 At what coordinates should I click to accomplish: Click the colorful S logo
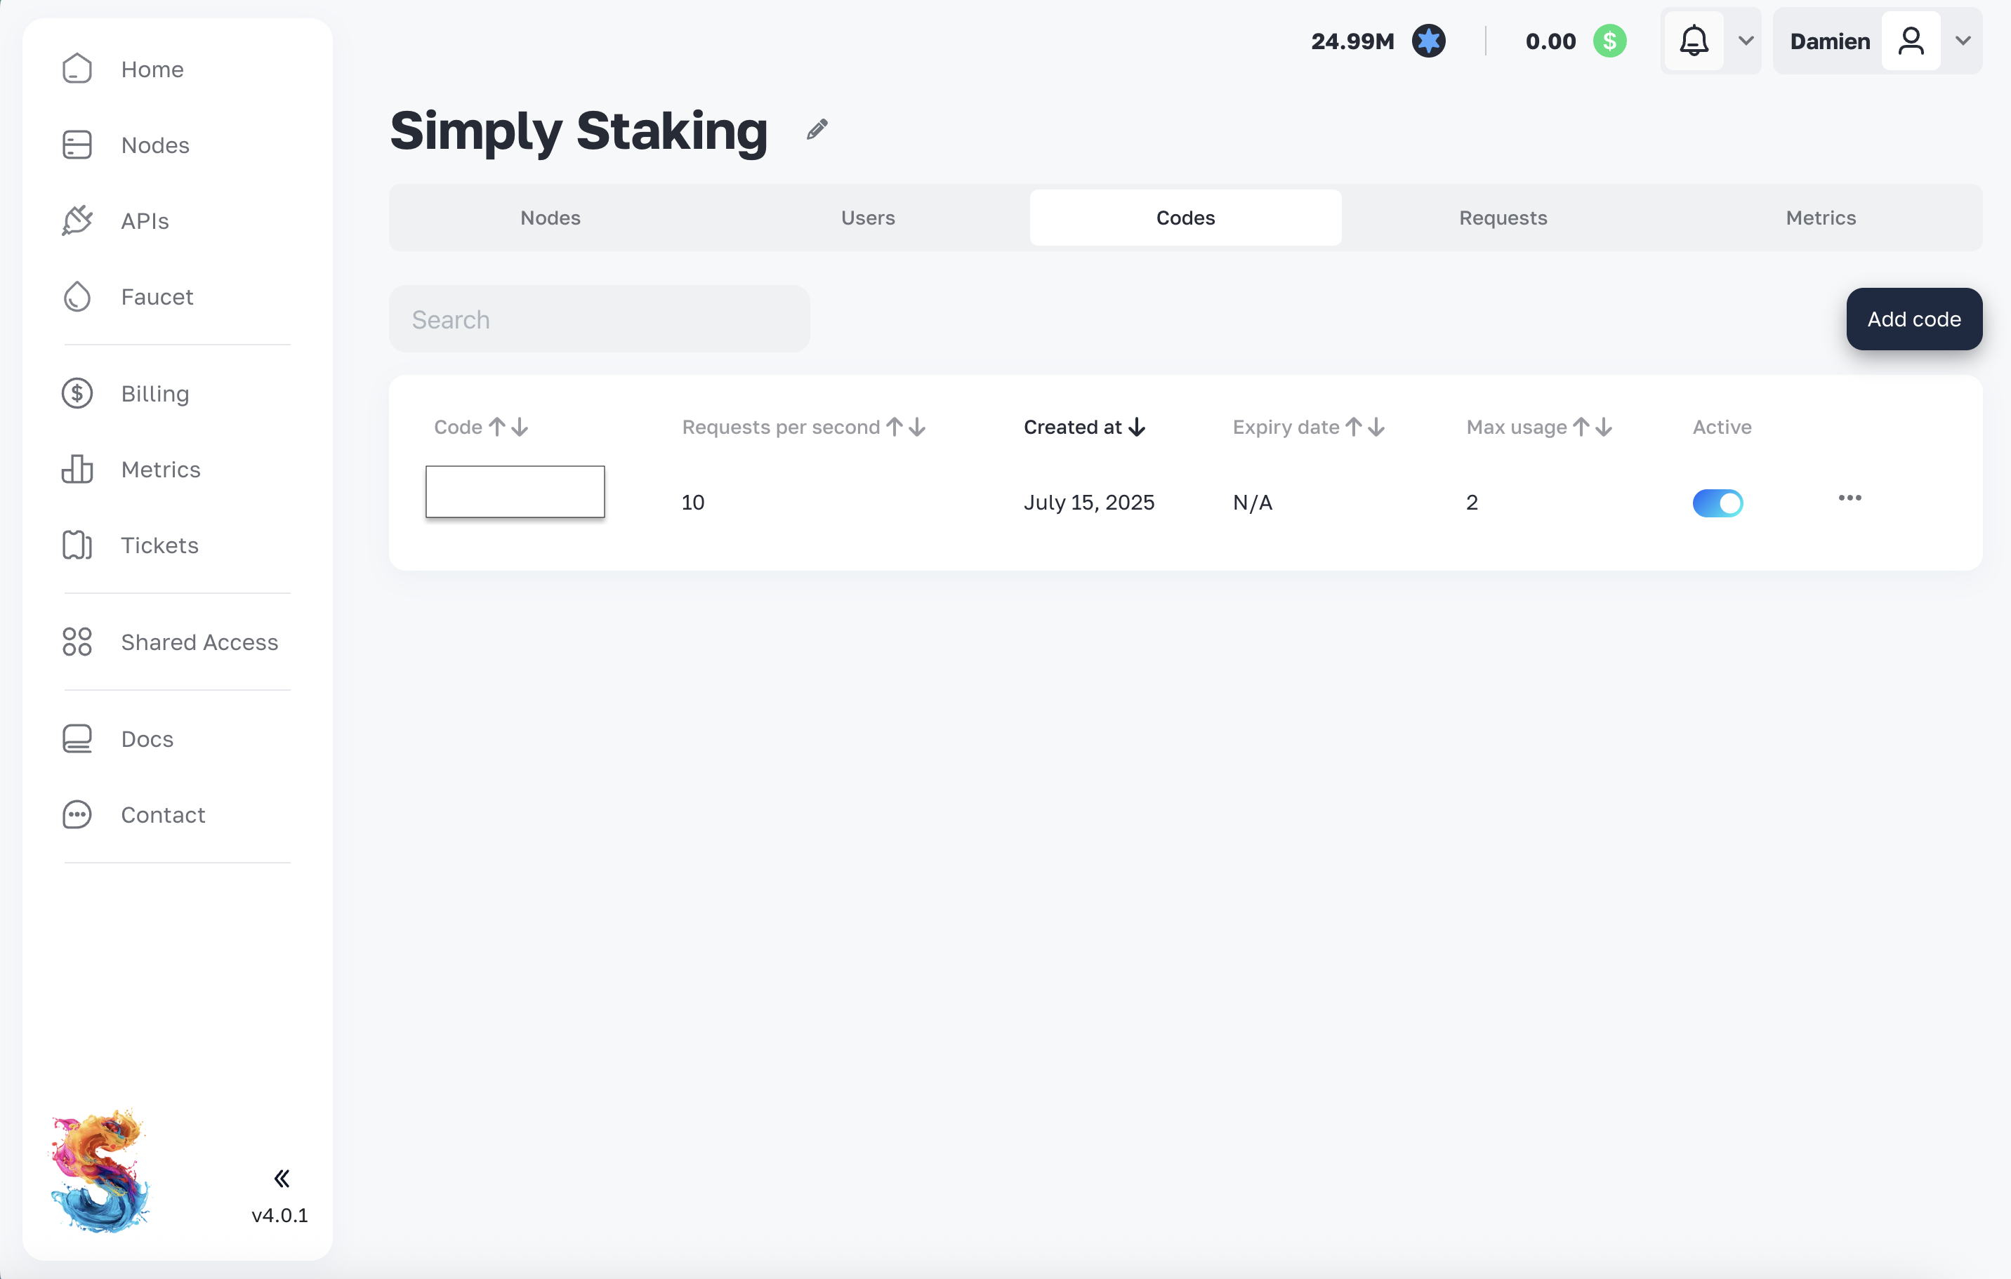point(100,1170)
